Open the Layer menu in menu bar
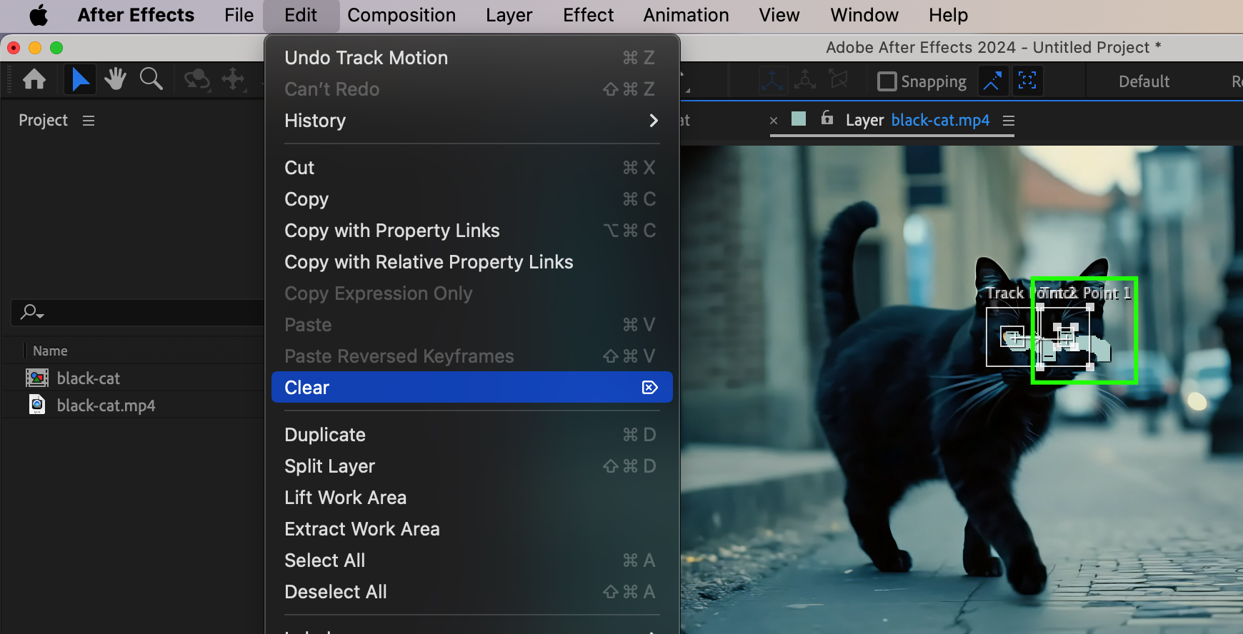 click(x=509, y=15)
